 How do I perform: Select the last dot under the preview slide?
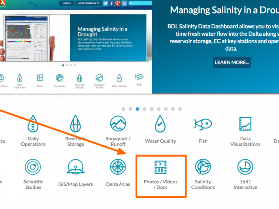75,65
